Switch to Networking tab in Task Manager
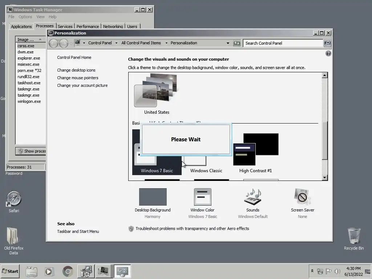The width and height of the screenshot is (372, 279). (113, 26)
